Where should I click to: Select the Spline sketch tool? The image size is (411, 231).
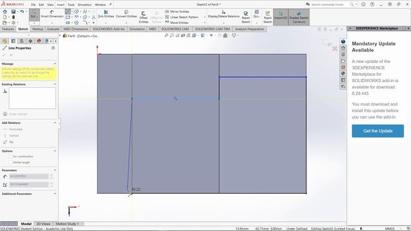(x=85, y=12)
